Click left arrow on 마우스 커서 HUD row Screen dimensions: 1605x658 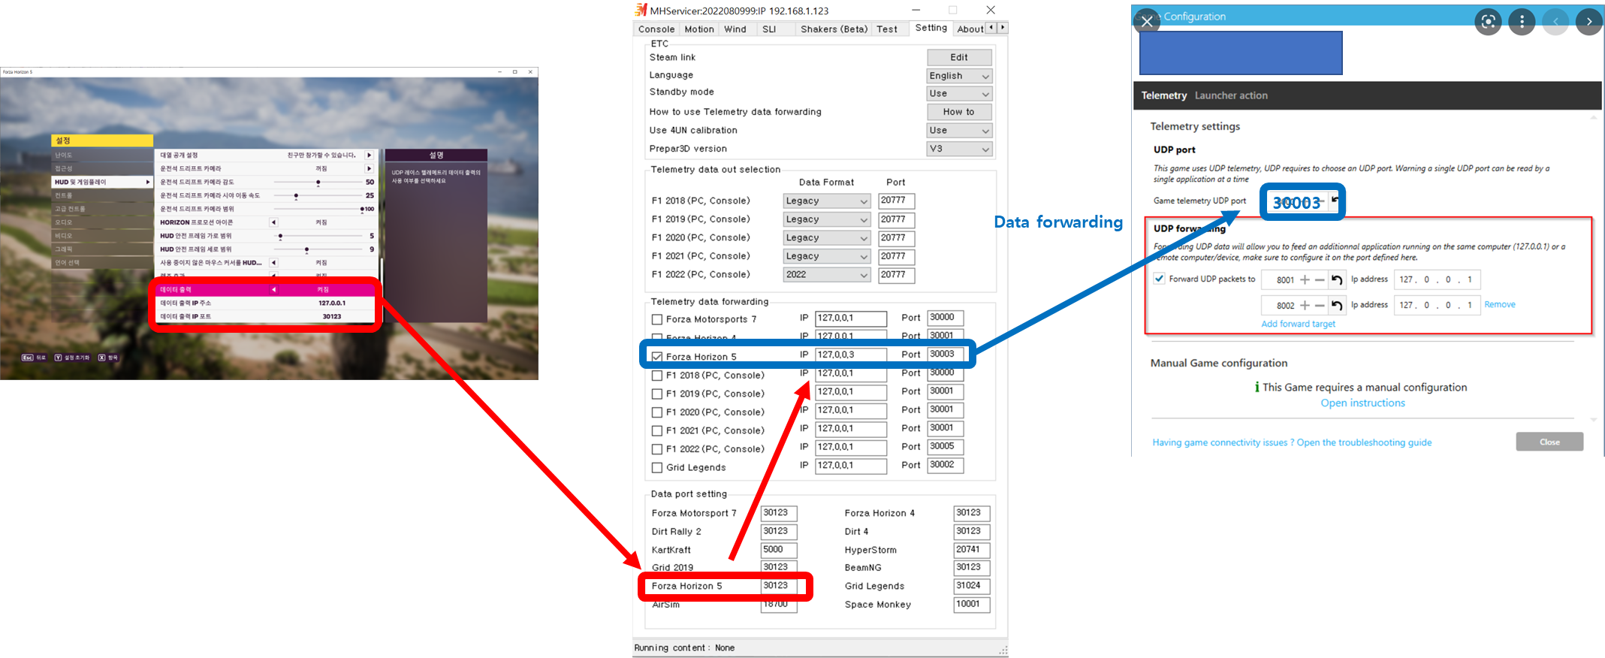click(x=273, y=263)
